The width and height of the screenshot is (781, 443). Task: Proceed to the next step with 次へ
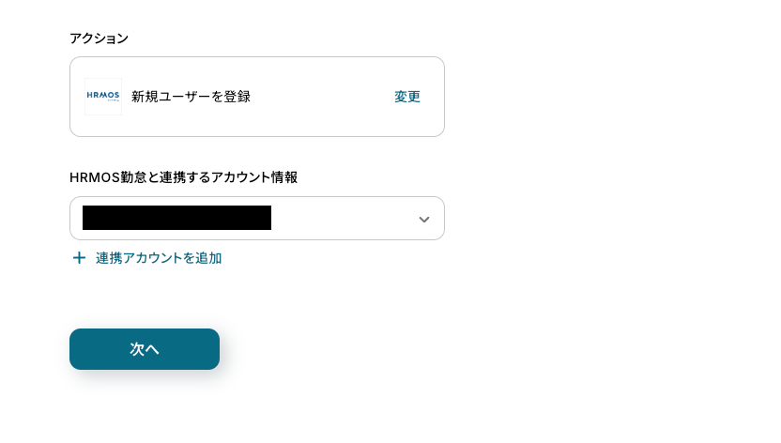click(145, 349)
